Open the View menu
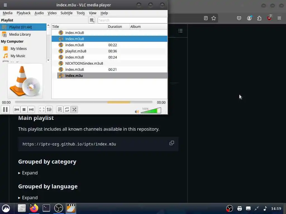Viewport: 286px width, 214px height. coord(92,13)
